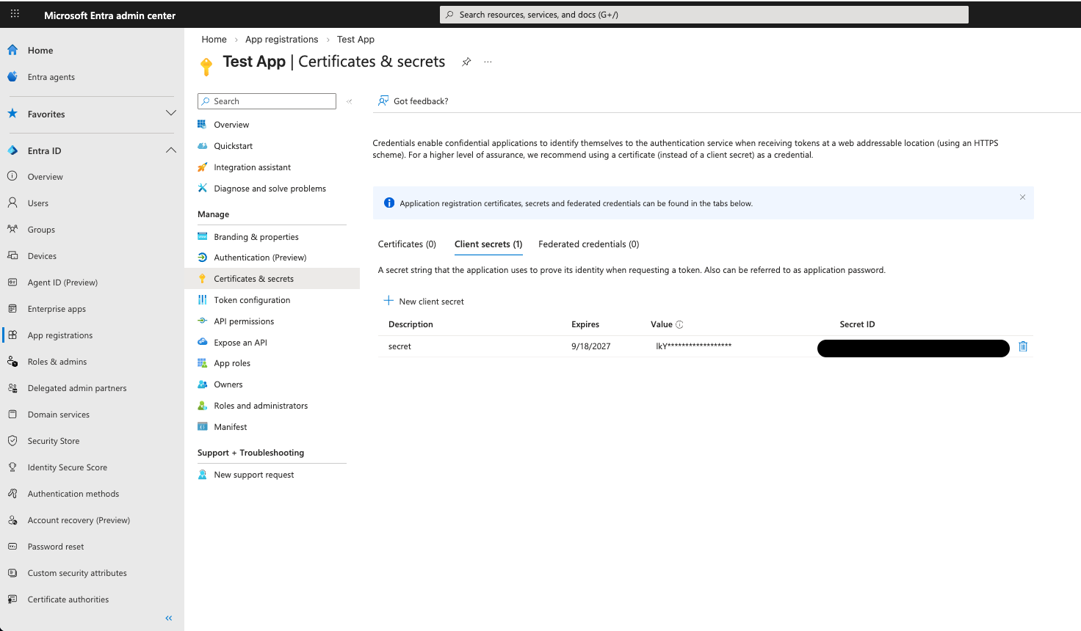The image size is (1081, 631).
Task: Collapse the resource menu with double chevron
Action: [x=350, y=101]
